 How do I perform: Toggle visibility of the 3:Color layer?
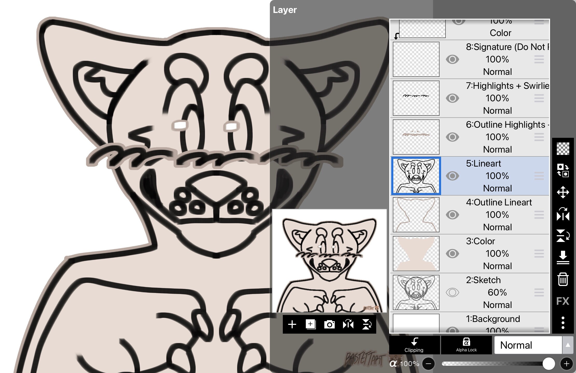452,254
